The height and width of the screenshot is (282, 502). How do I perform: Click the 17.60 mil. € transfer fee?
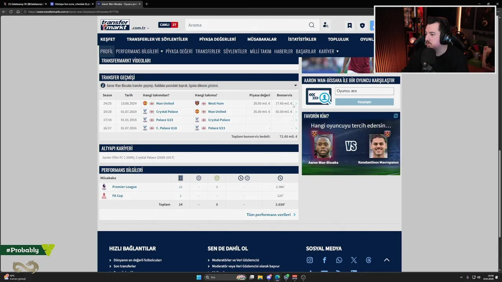pyautogui.click(x=284, y=103)
